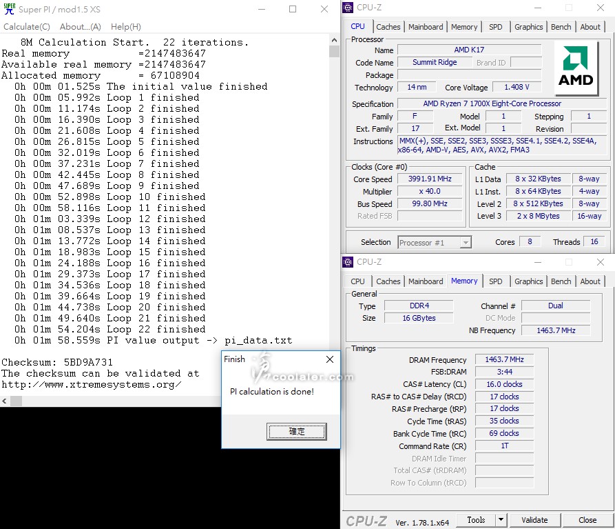The height and width of the screenshot is (529, 615).
Task: Click the tRC value 69 clocks
Action: 504,433
